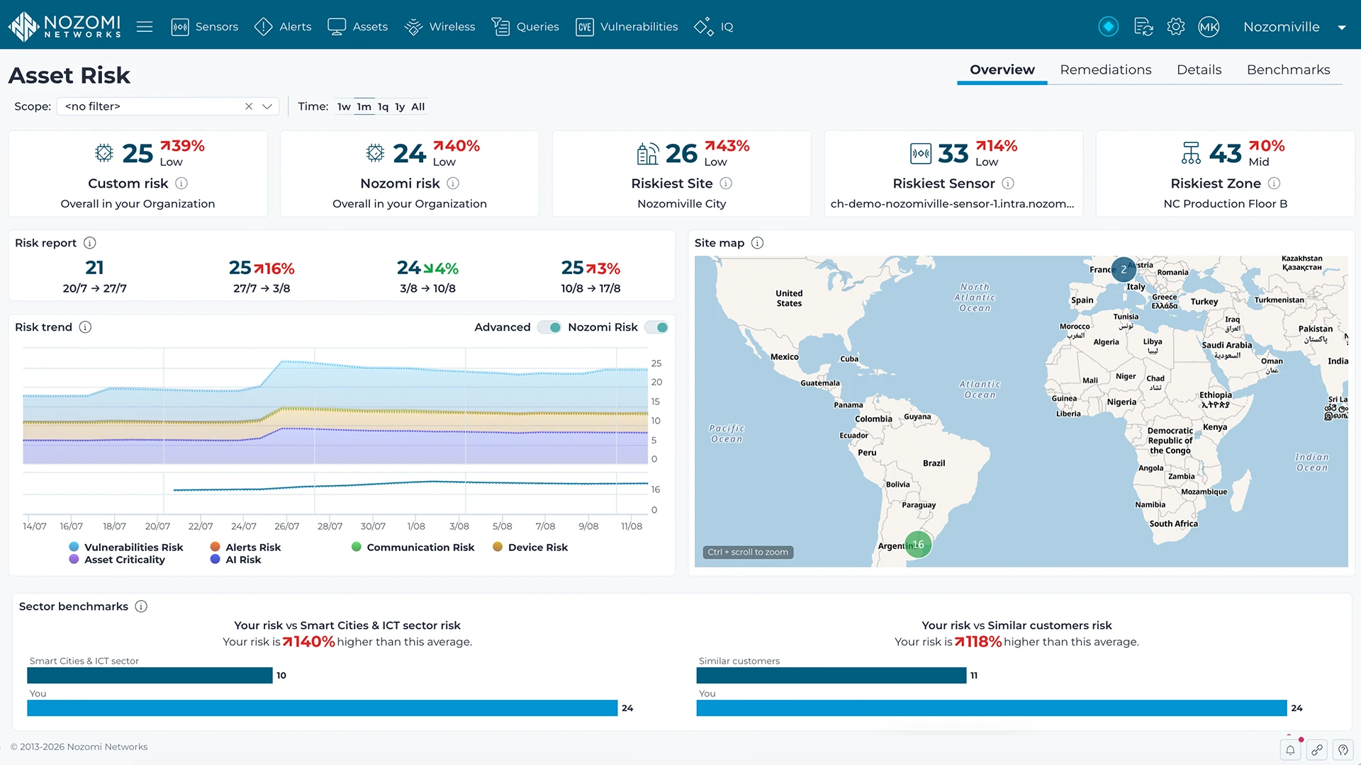The image size is (1361, 765).
Task: Click the link icon at the bottom right
Action: point(1317,750)
